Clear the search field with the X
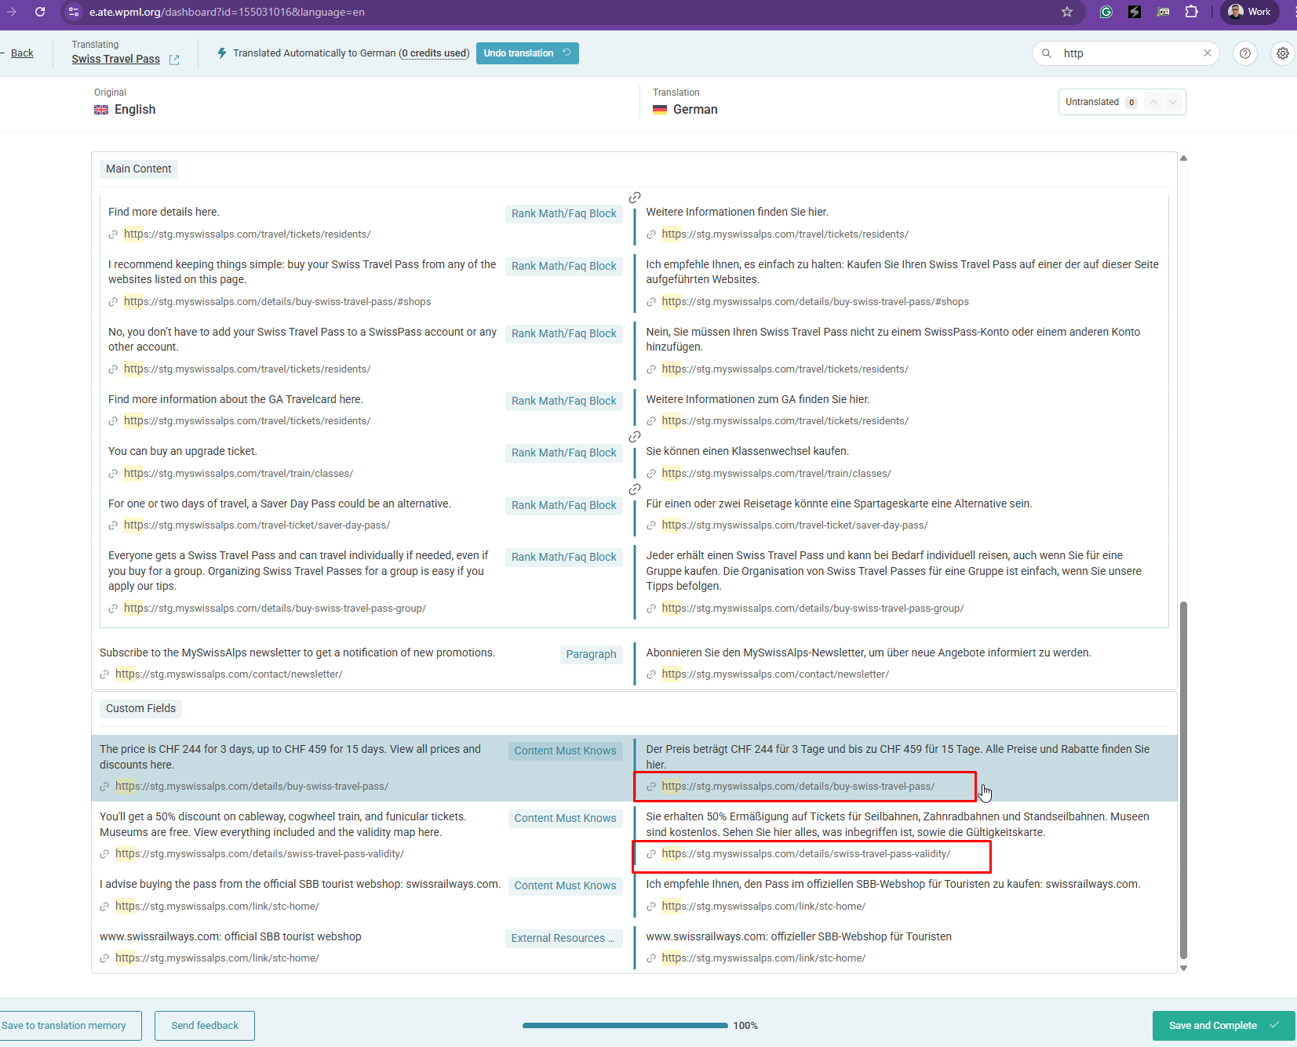The height and width of the screenshot is (1047, 1297). pos(1208,53)
